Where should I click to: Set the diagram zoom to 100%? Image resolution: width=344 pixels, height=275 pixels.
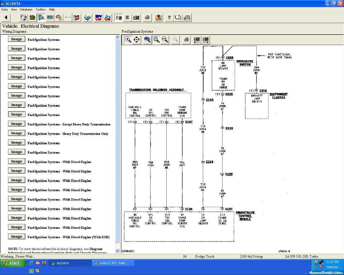(147, 40)
